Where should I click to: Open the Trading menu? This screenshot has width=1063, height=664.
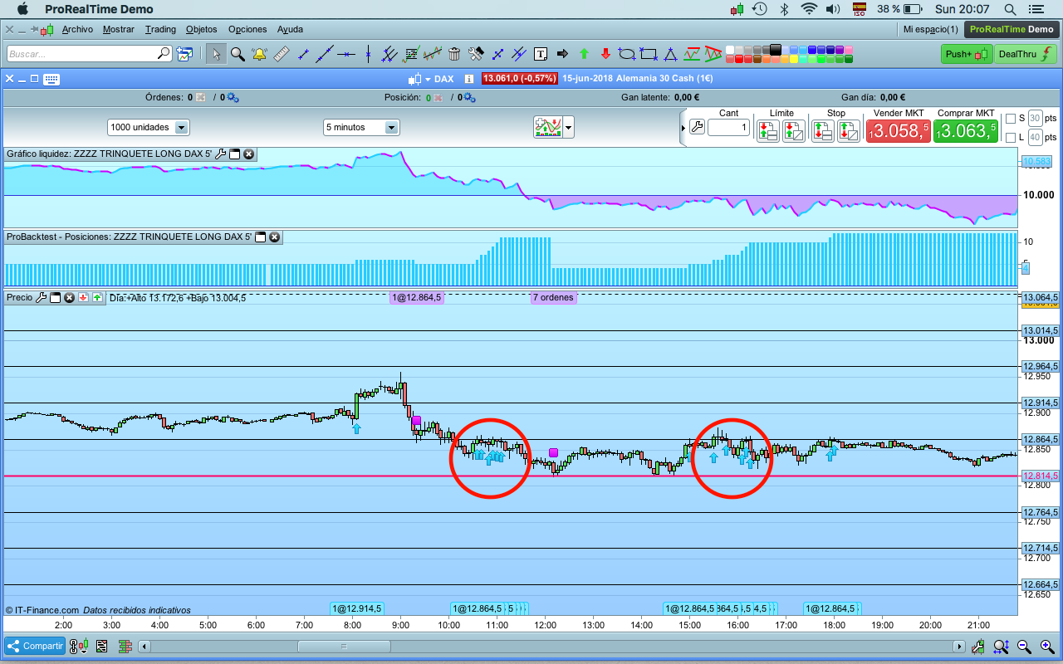coord(160,29)
